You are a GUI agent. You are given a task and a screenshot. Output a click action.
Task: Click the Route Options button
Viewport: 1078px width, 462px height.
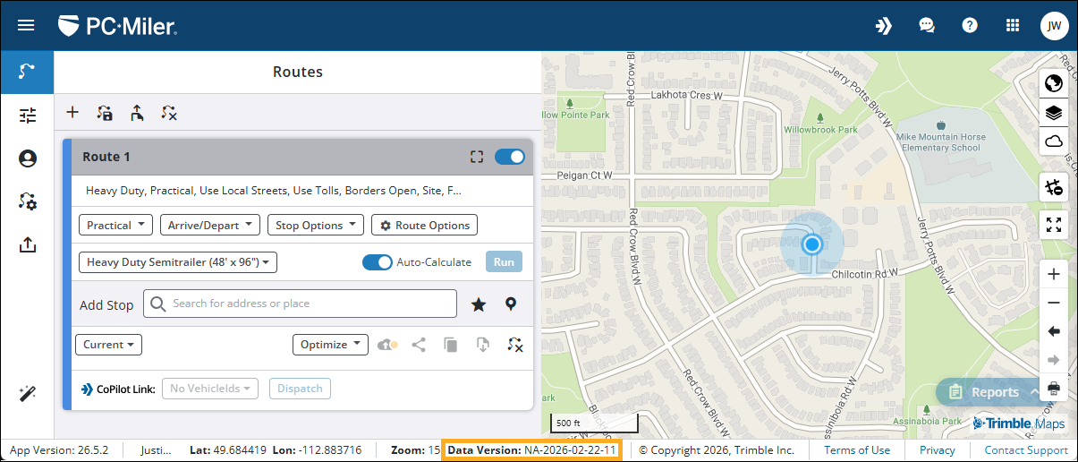click(x=425, y=226)
